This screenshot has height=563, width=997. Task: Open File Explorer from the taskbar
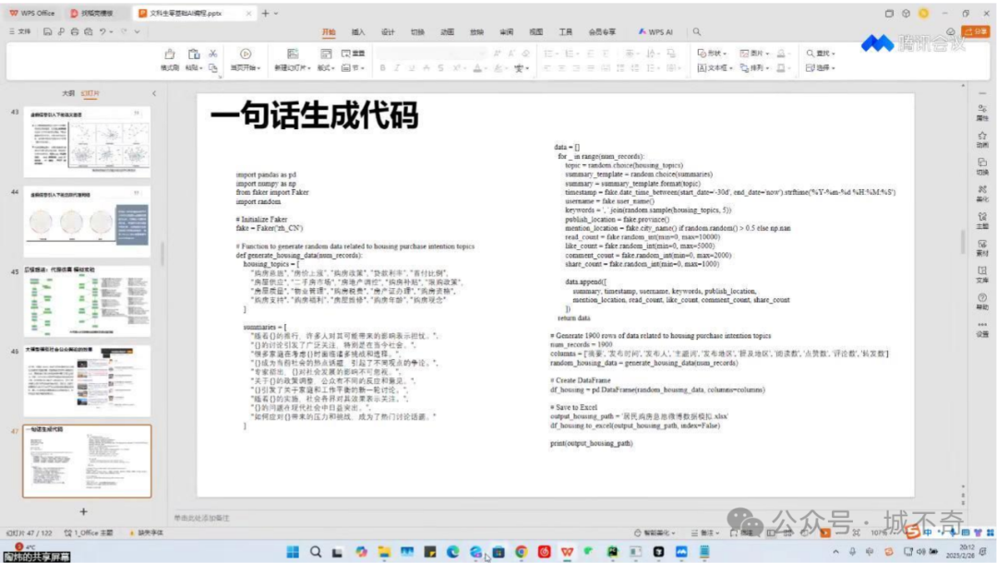coord(384,552)
